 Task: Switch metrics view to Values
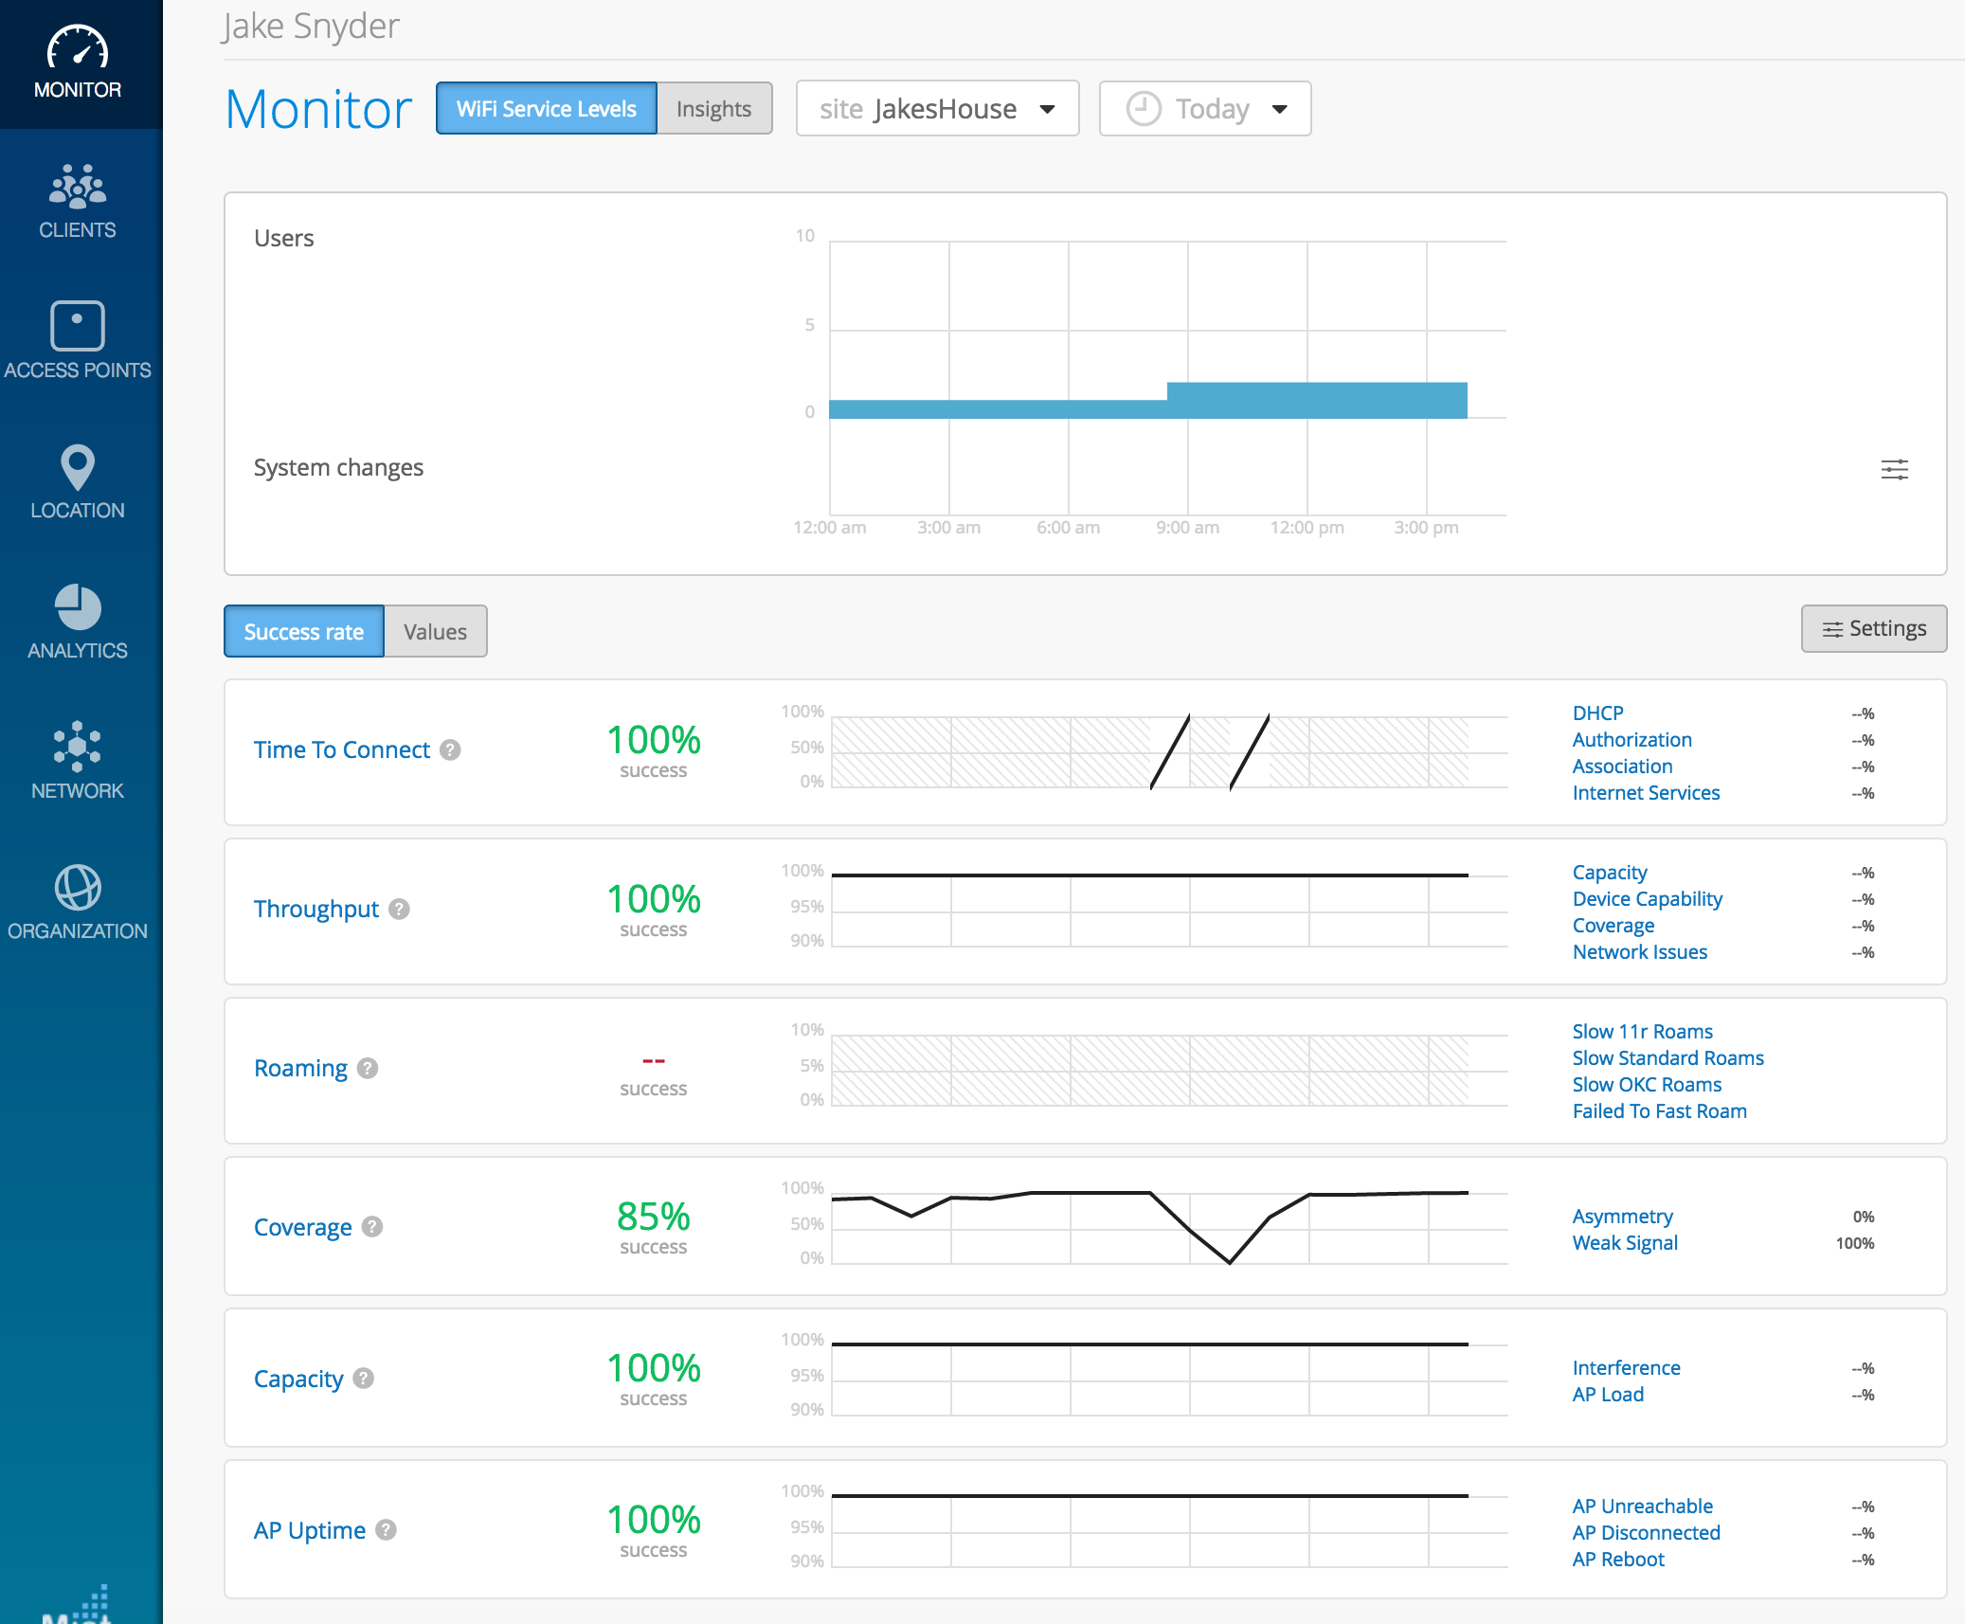435,632
